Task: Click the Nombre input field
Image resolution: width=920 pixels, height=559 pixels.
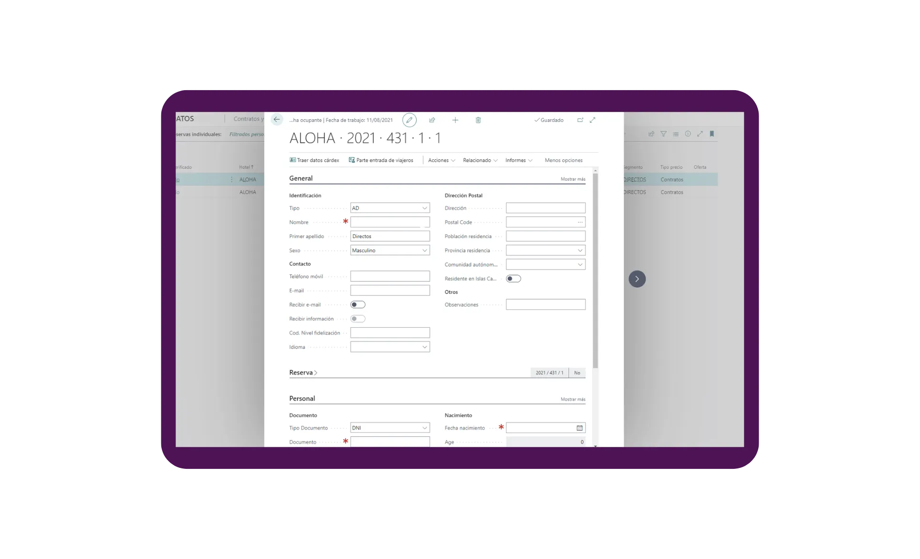Action: (390, 222)
